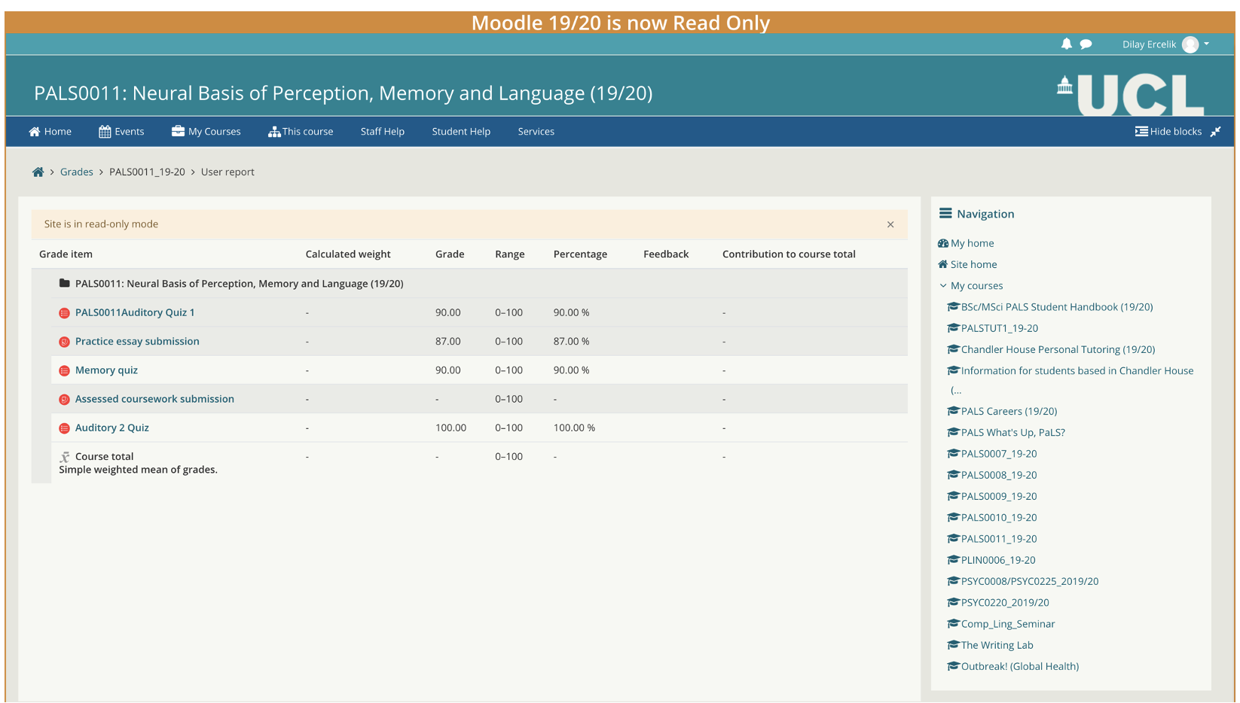Click the full-screen collapse arrows icon
1240x703 pixels.
[1215, 132]
